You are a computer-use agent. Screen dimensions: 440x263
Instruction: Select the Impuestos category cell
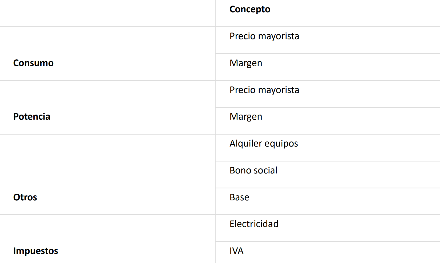click(35, 251)
